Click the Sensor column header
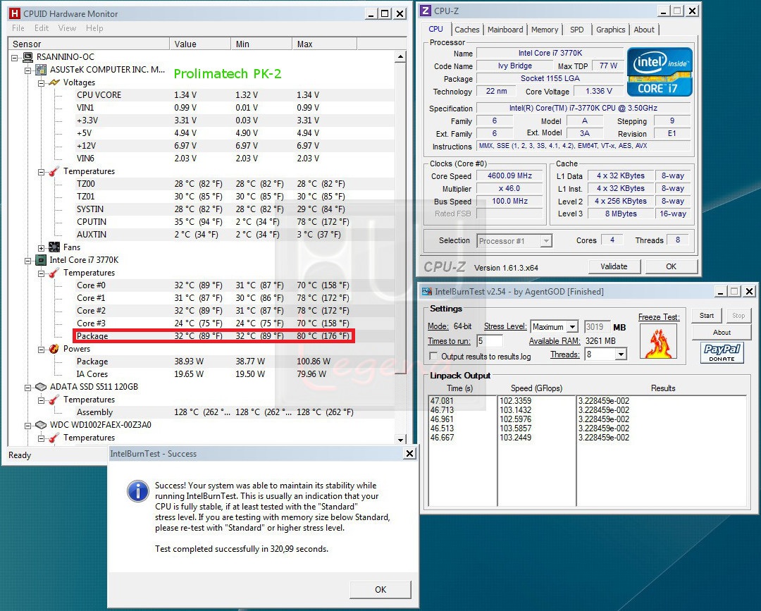761x611 pixels. 89,44
